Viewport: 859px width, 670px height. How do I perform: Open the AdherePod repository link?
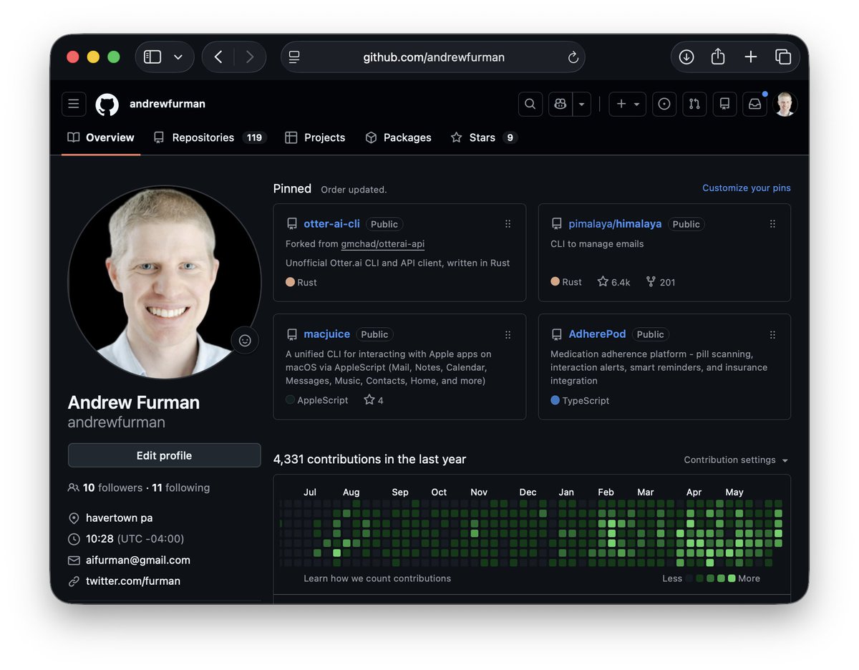coord(597,334)
